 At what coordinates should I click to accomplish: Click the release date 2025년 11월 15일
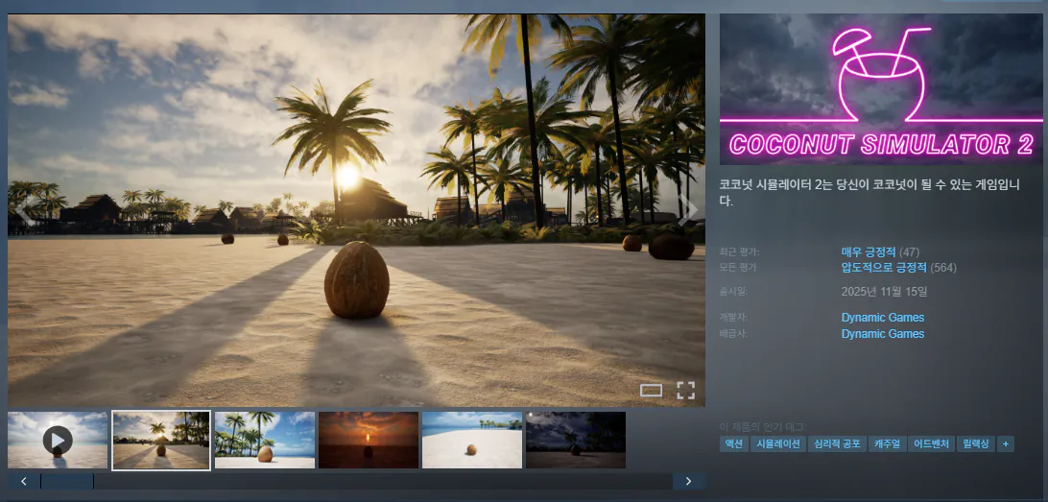point(884,292)
